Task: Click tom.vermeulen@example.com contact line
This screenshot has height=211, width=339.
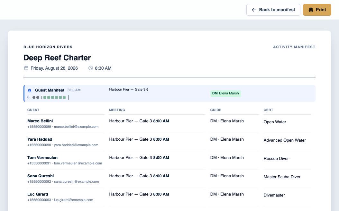Action: tap(65, 163)
